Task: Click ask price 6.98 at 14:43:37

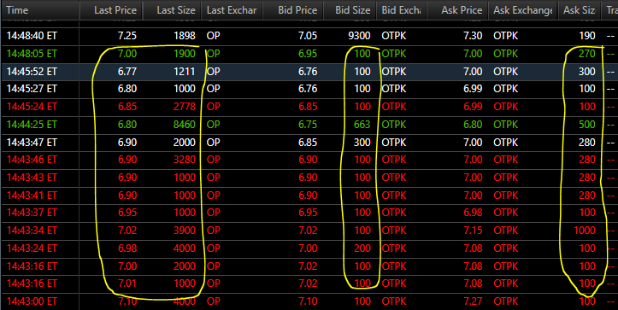Action: 473,213
